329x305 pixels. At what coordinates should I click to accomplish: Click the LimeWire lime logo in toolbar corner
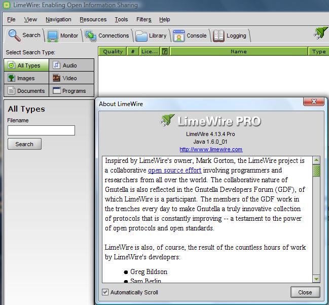click(x=321, y=33)
